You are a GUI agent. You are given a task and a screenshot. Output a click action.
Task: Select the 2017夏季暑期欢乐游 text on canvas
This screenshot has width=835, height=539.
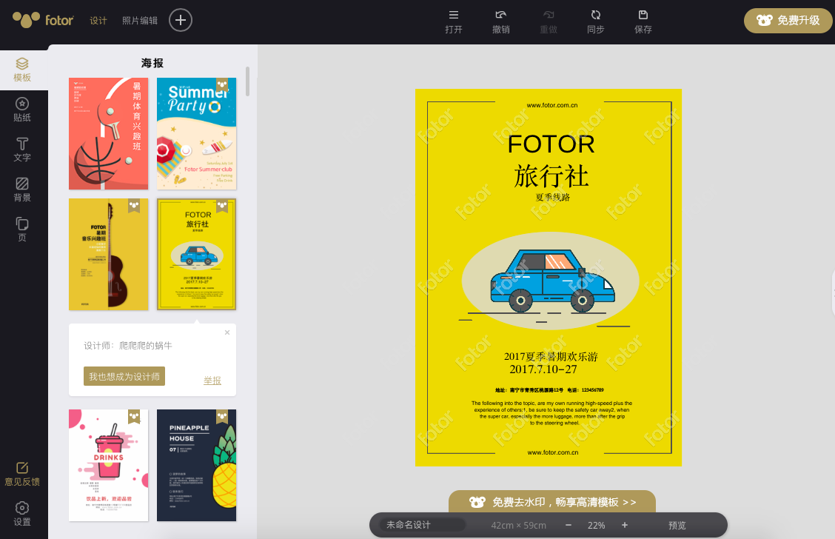tap(551, 356)
